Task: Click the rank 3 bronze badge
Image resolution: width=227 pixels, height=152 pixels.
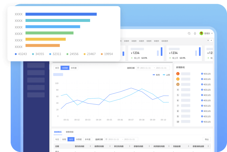Action: click(178, 84)
